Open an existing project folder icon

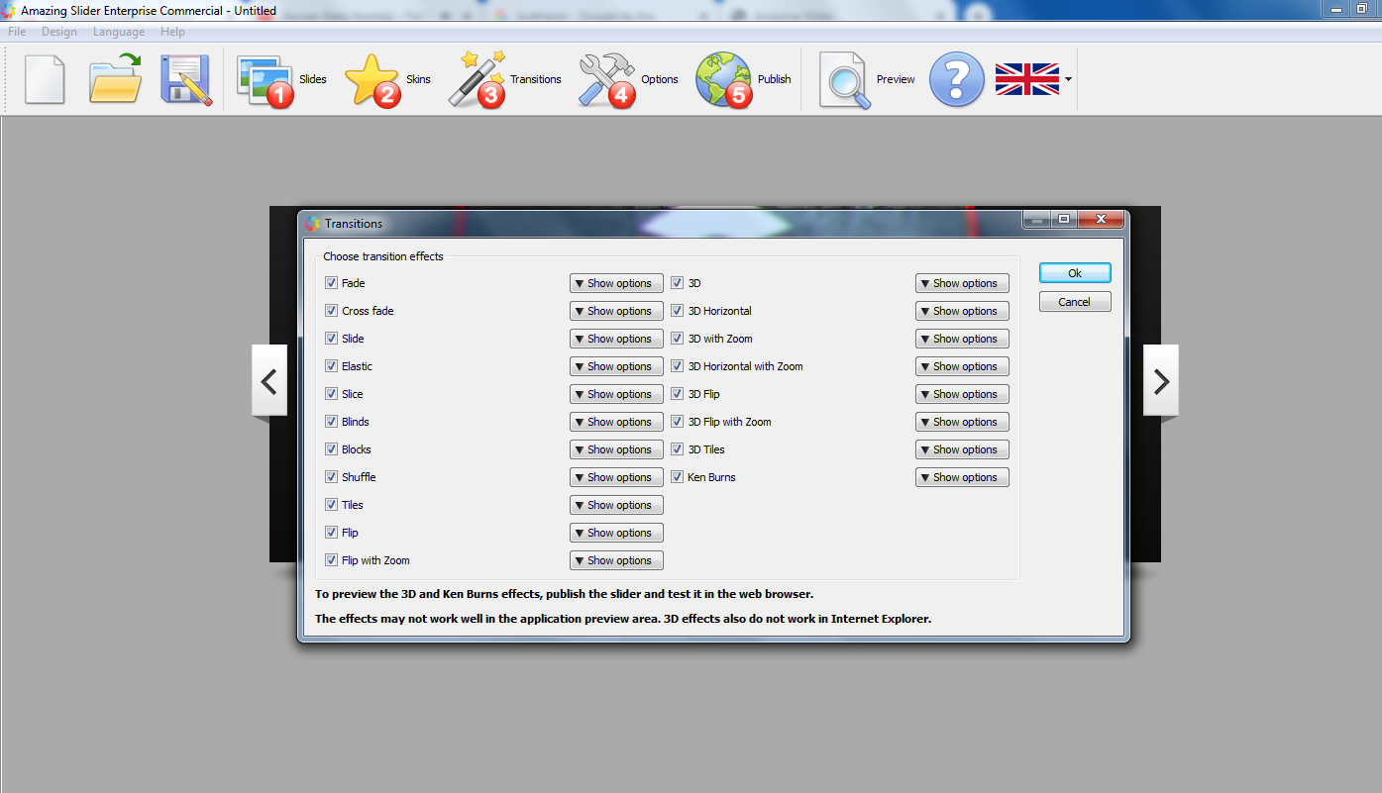pos(116,79)
